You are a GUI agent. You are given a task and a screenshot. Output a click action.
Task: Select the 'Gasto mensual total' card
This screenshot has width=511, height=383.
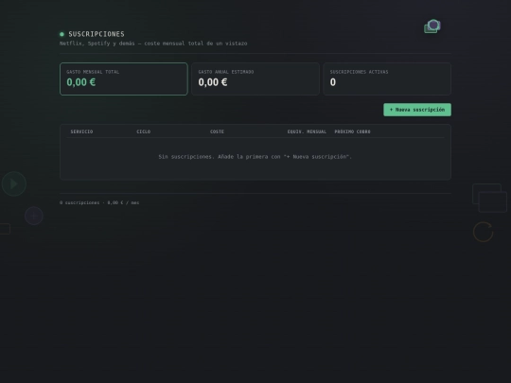(x=124, y=78)
